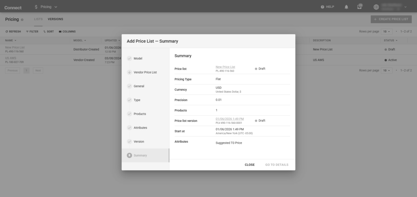This screenshot has width=417, height=197.
Task: Open top Rows per page dropdown
Action: [386, 31]
